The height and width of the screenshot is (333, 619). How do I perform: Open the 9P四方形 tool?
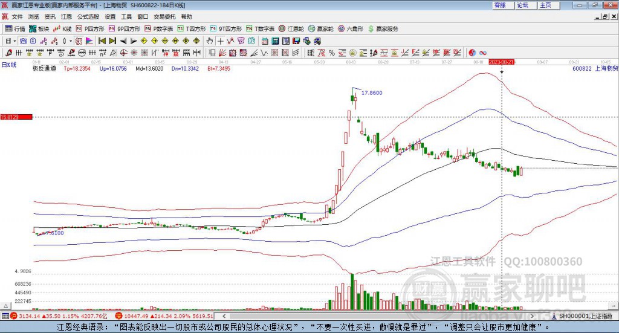[125, 29]
